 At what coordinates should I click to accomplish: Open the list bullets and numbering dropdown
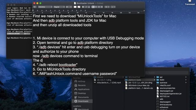[x=113, y=7]
